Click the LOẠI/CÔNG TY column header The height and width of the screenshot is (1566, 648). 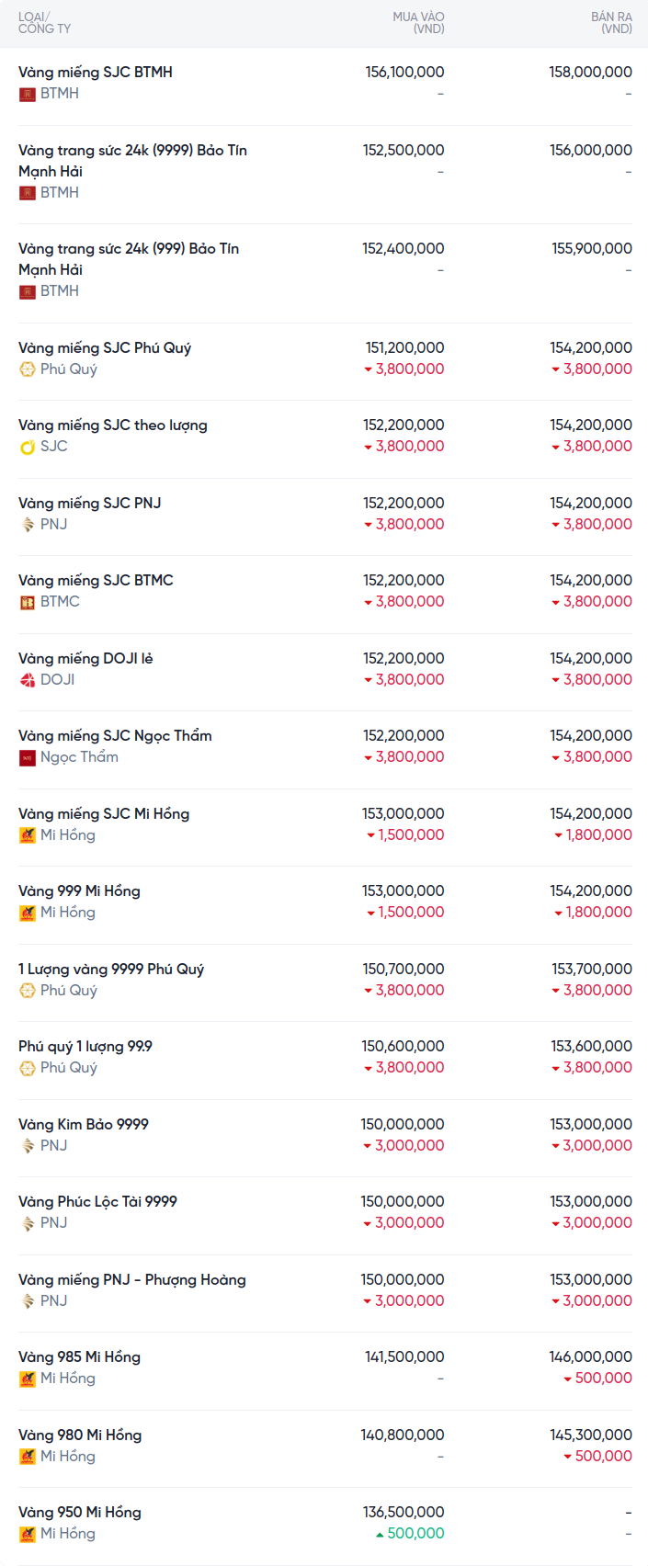44,23
